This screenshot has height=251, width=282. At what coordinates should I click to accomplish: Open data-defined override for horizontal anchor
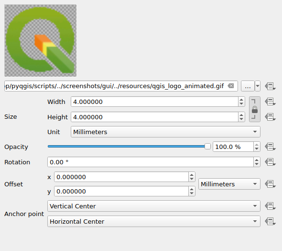271,221
